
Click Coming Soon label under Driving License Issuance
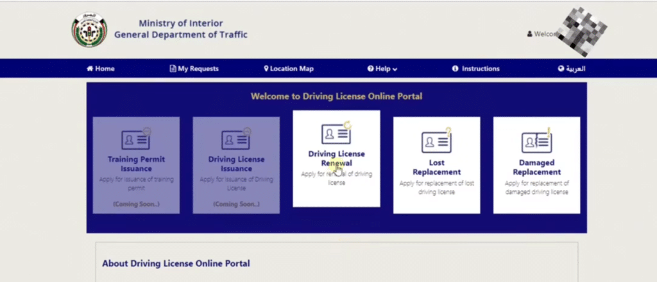(x=236, y=204)
